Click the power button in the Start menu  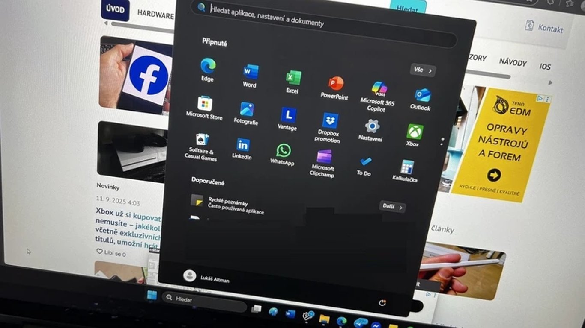coord(383,303)
